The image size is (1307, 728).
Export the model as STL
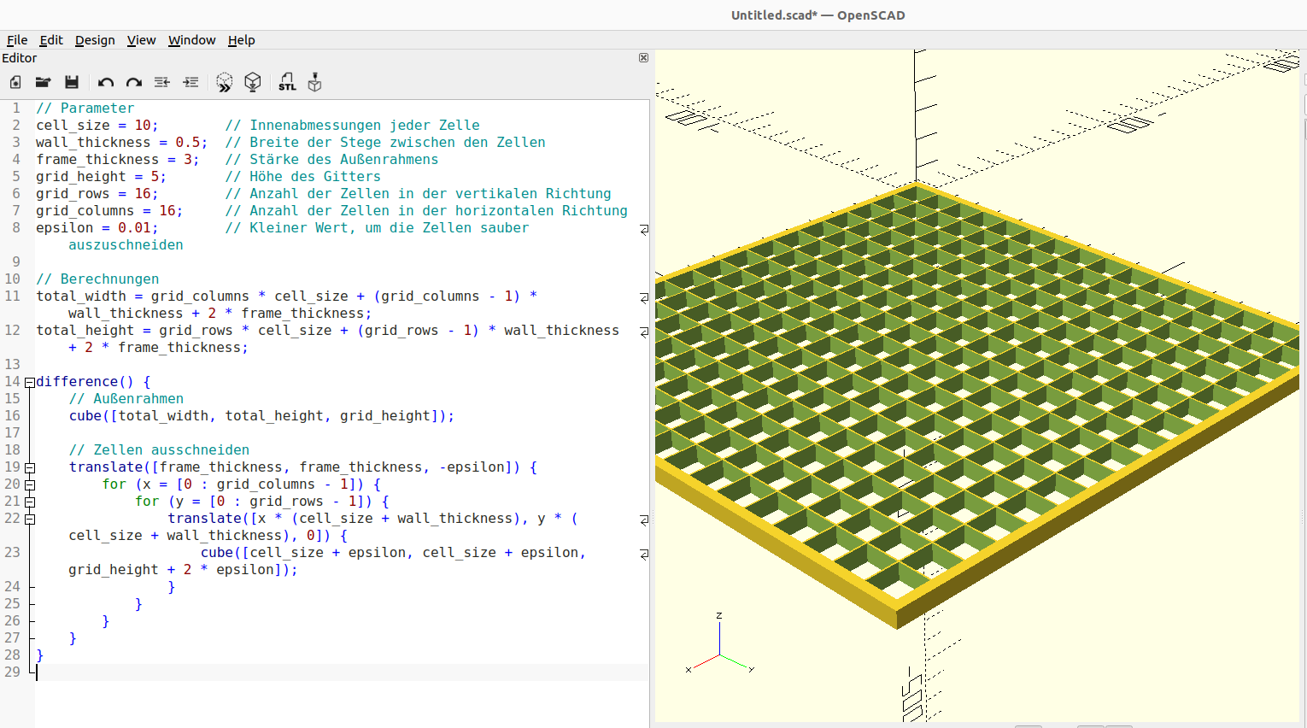(287, 82)
